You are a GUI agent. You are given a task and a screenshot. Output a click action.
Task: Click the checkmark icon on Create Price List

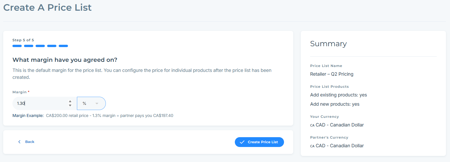point(242,142)
